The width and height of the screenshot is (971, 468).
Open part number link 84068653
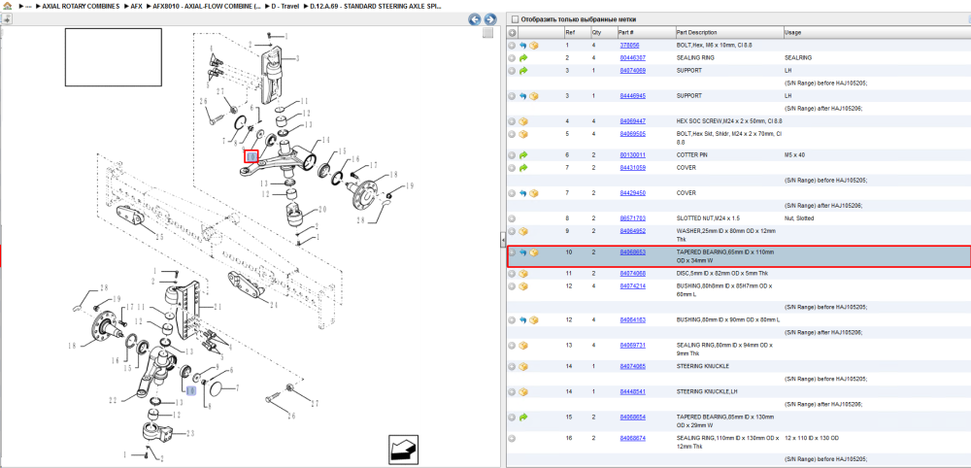coord(633,252)
